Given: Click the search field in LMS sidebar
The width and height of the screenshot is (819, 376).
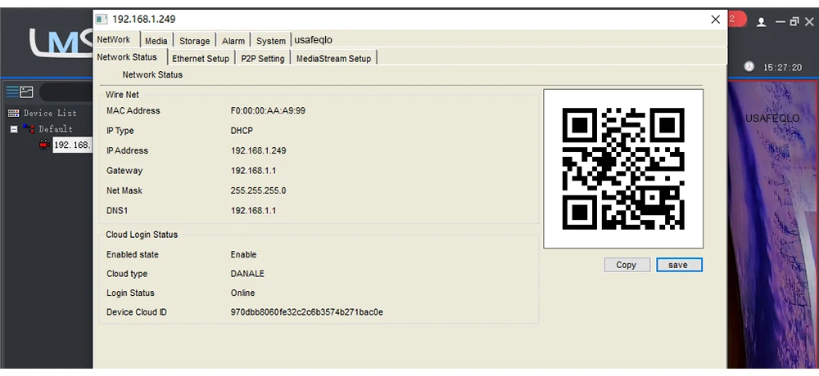Looking at the screenshot, I should coord(66,92).
